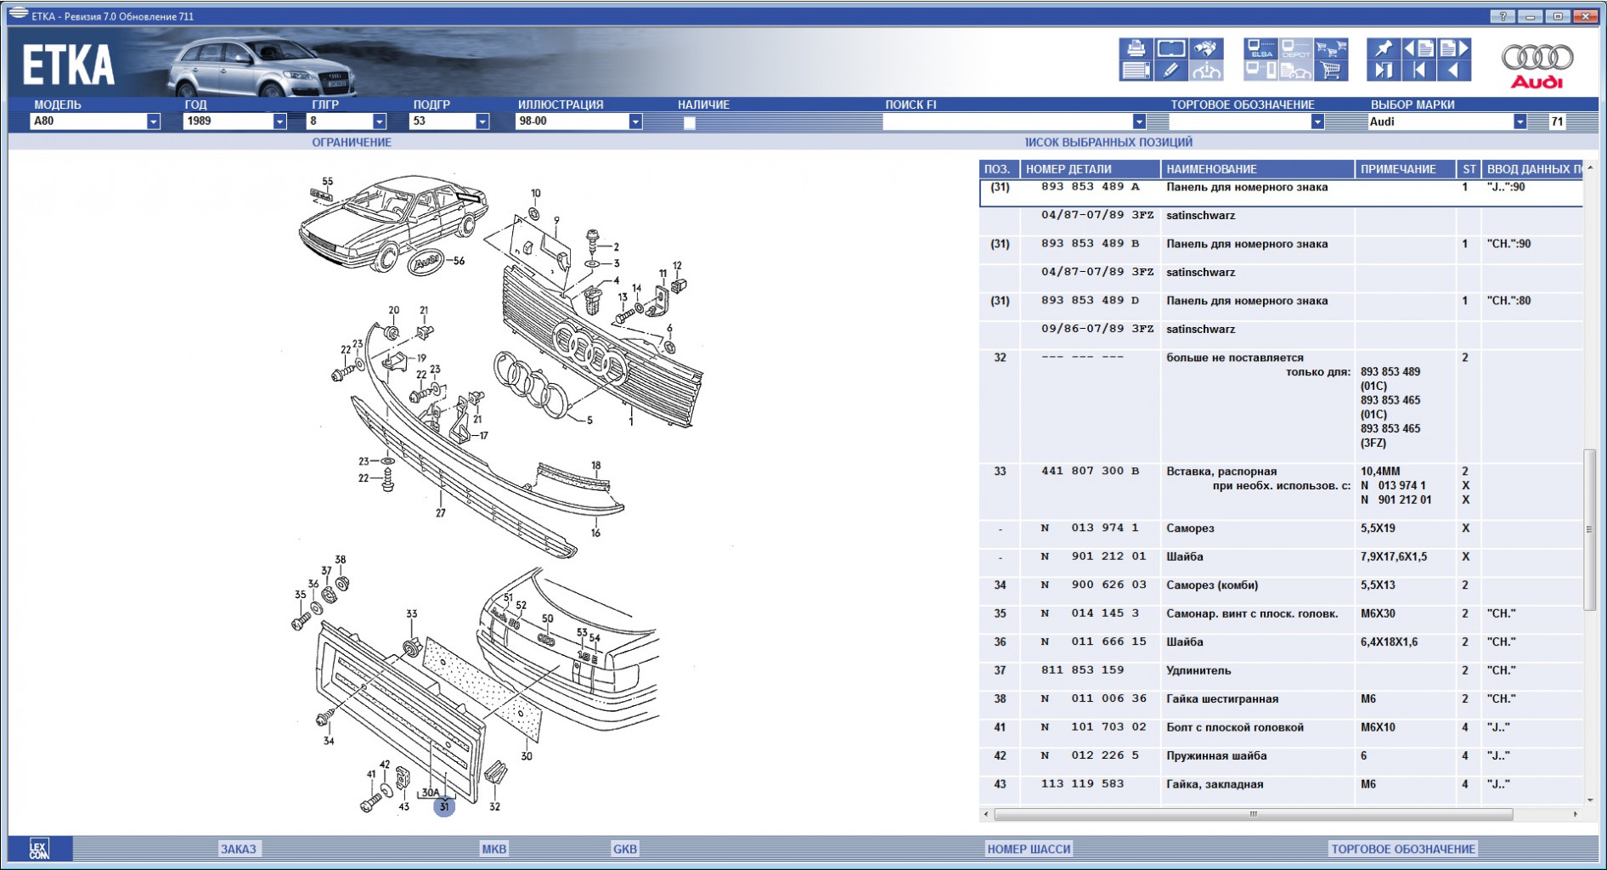Click the НОМЕР ШАССИ button
Screen dimensions: 1607x870
click(x=1029, y=849)
